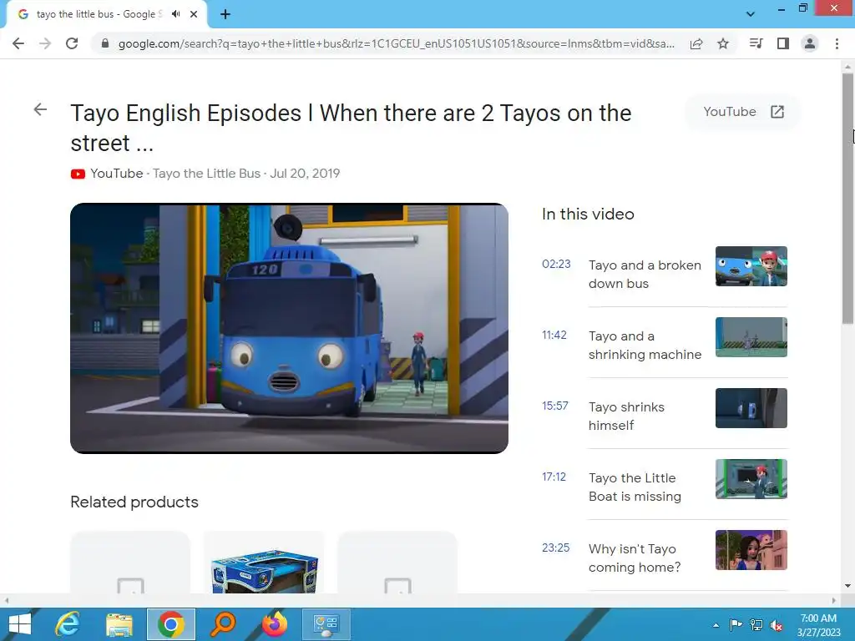Click the scroll down arrow
The height and width of the screenshot is (641, 855).
click(x=847, y=586)
